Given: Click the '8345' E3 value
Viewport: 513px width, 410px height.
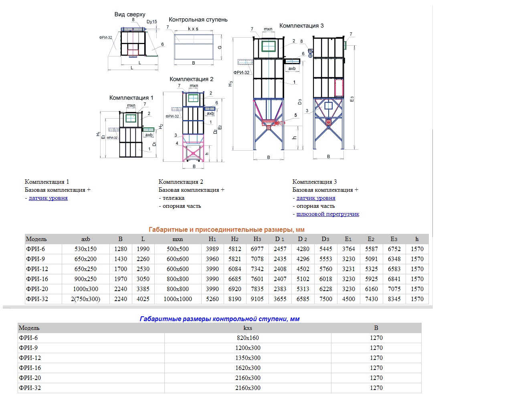Looking at the screenshot, I should tap(394, 299).
